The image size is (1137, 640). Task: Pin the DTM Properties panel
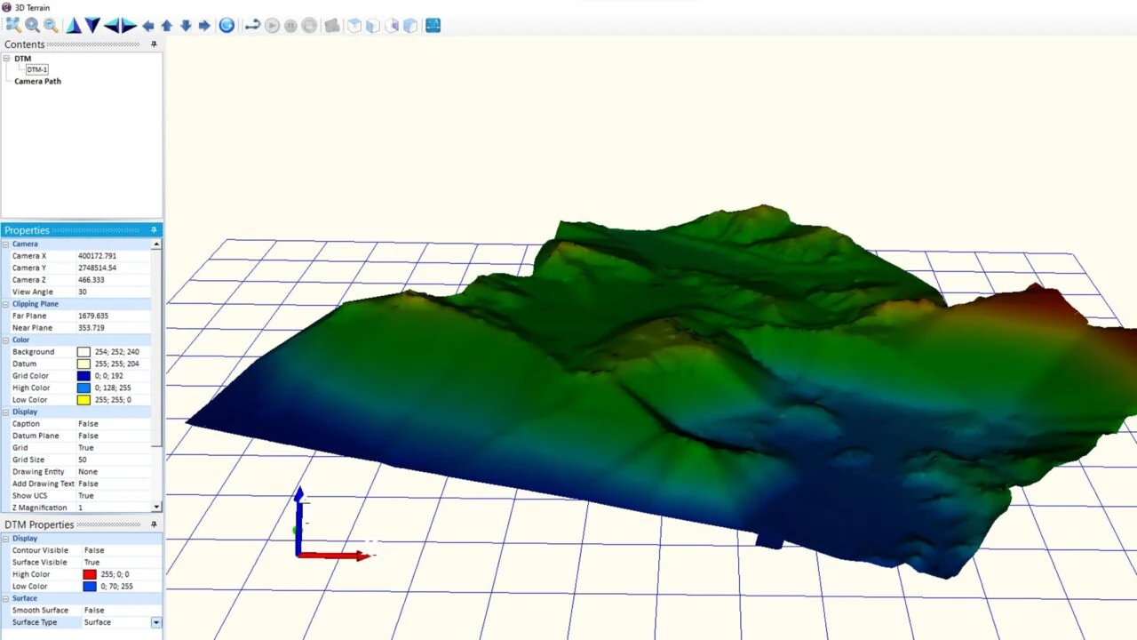154,524
